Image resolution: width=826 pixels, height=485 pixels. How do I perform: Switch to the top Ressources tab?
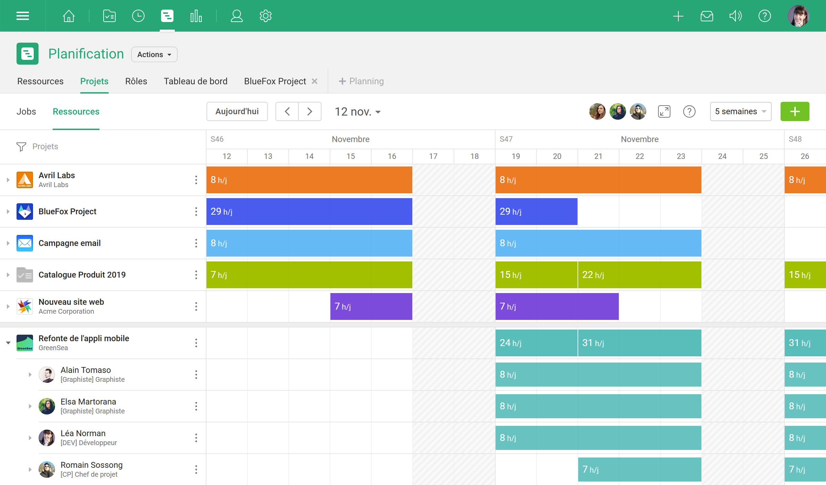40,81
